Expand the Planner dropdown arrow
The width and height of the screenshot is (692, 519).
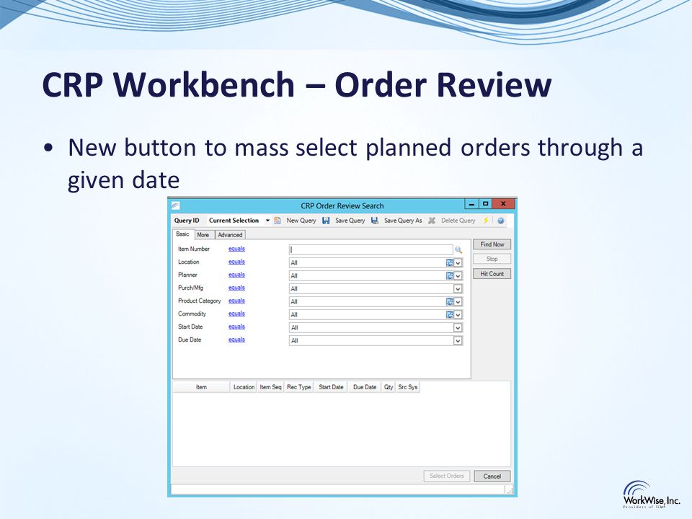pyautogui.click(x=458, y=275)
